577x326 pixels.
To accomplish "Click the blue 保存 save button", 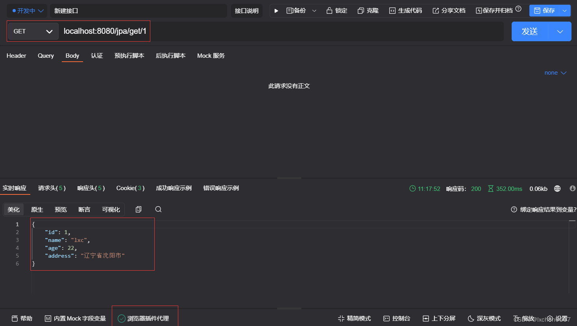I will coord(544,11).
